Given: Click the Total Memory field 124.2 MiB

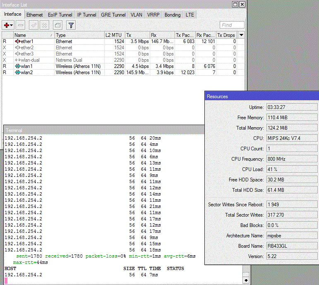Looking at the screenshot, I should coord(292,128).
